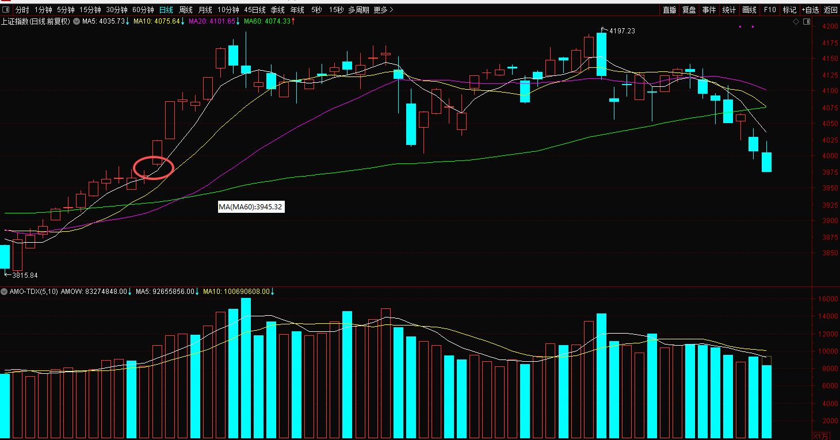Image resolution: width=840 pixels, height=440 pixels.
Task: Open the 直播 live broadcast
Action: (669, 10)
